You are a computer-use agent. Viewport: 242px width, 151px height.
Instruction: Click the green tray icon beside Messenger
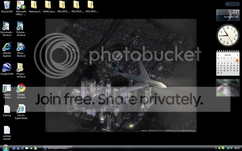coord(223,148)
